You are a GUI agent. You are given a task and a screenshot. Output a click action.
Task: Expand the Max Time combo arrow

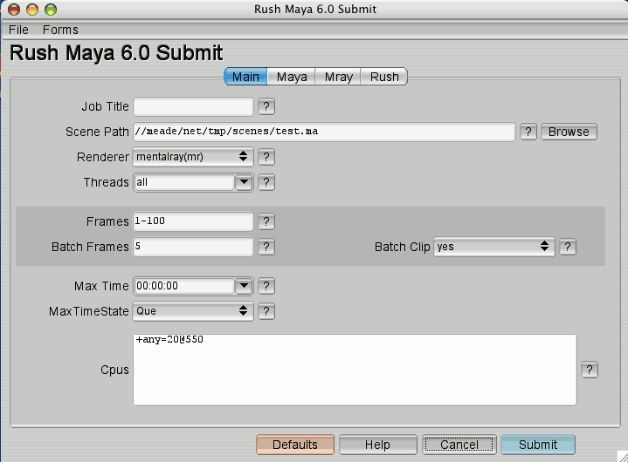pyautogui.click(x=244, y=286)
